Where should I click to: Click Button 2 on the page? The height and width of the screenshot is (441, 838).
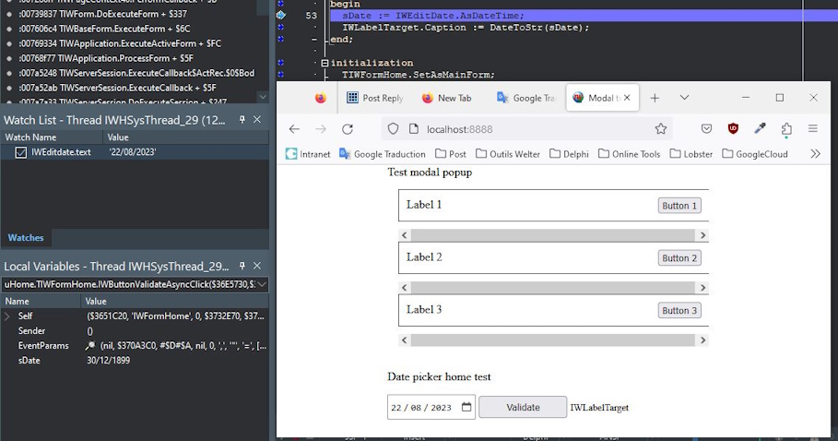coord(679,258)
